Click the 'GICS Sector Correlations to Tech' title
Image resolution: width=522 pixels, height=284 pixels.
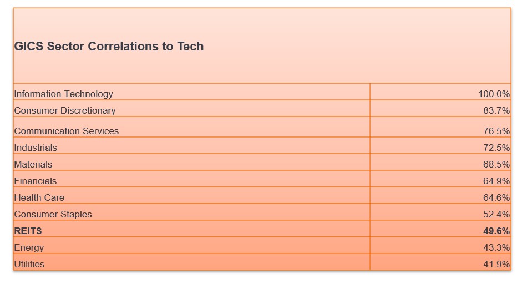coord(109,47)
